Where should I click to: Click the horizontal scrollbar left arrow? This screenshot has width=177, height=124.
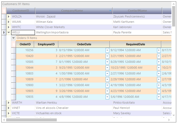(x=3, y=120)
